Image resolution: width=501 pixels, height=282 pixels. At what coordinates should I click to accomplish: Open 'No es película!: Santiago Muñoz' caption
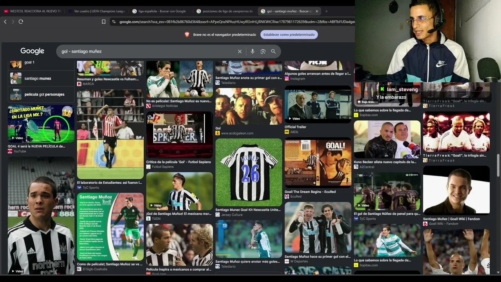(x=179, y=101)
